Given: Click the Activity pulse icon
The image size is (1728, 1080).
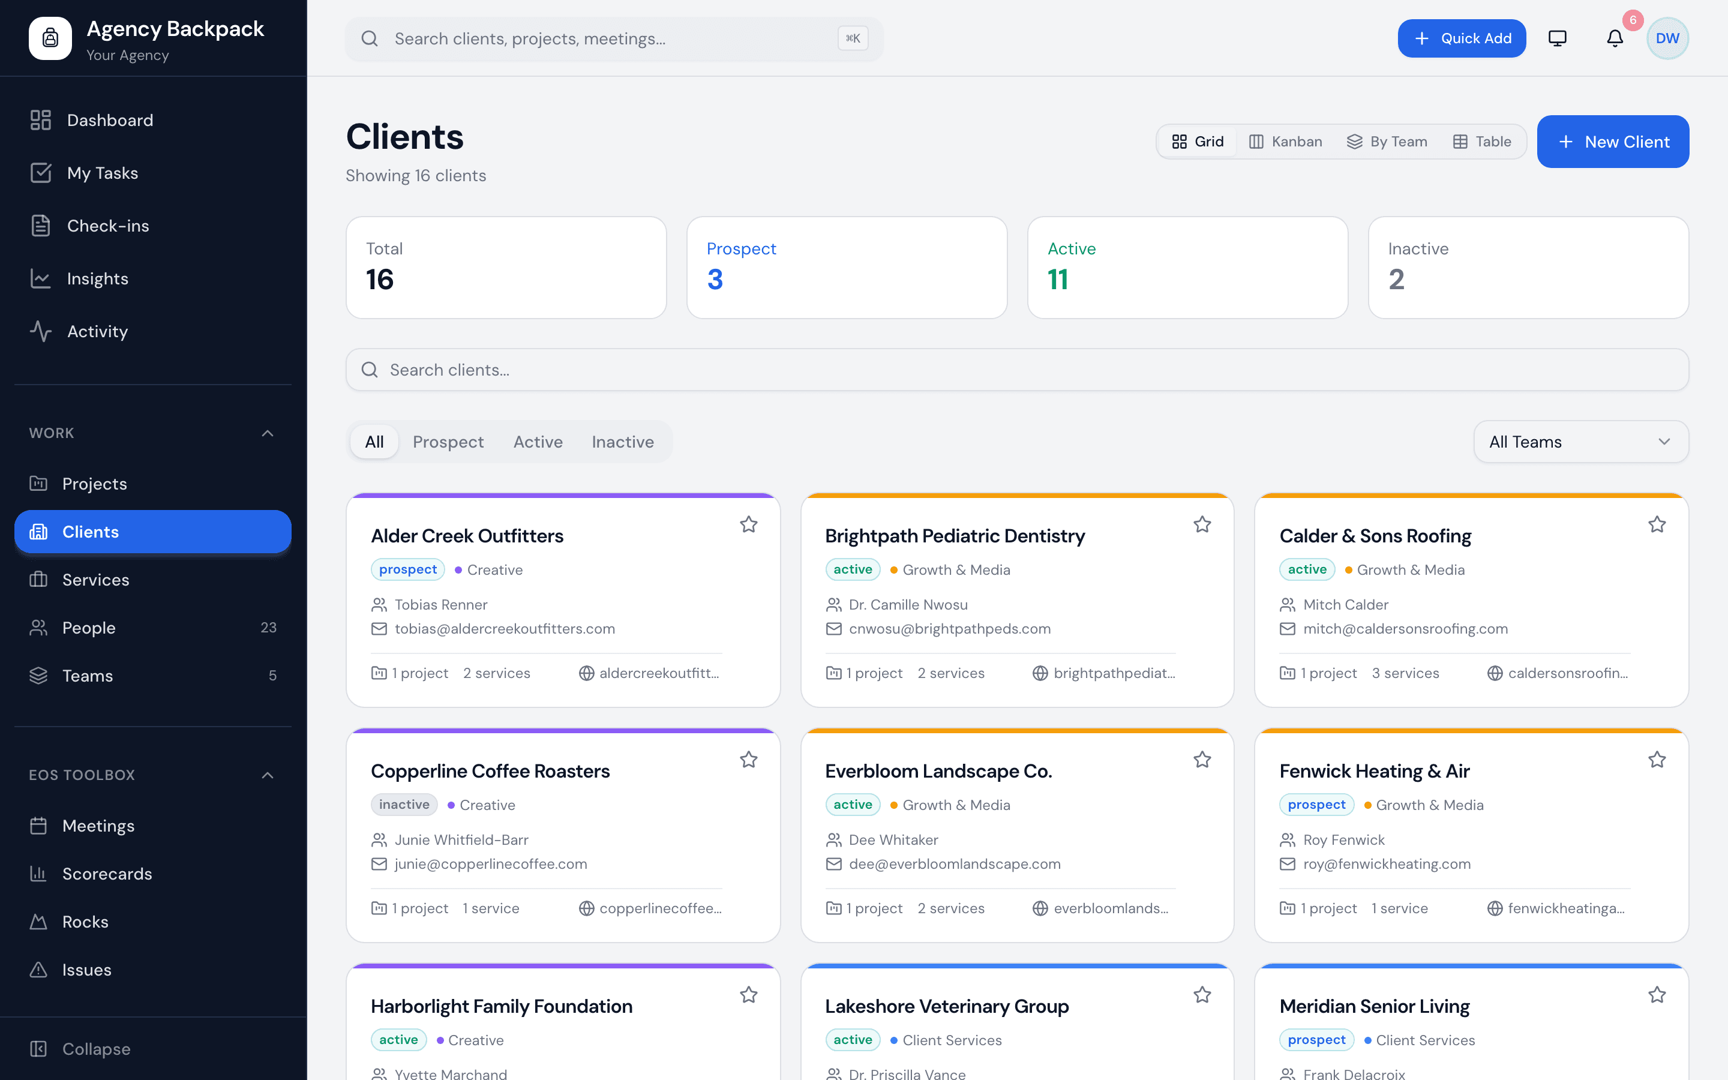Looking at the screenshot, I should coord(41,331).
